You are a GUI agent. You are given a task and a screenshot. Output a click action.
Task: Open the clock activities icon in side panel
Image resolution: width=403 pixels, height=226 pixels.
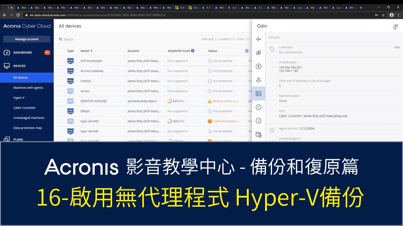pyautogui.click(x=258, y=107)
